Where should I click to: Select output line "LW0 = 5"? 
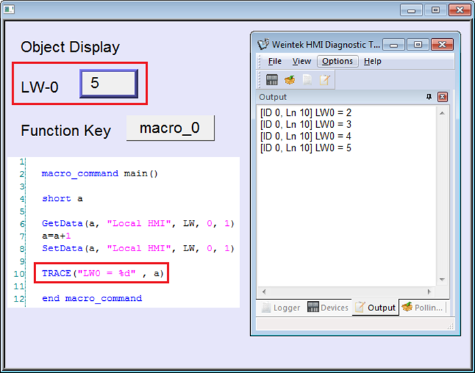[306, 148]
